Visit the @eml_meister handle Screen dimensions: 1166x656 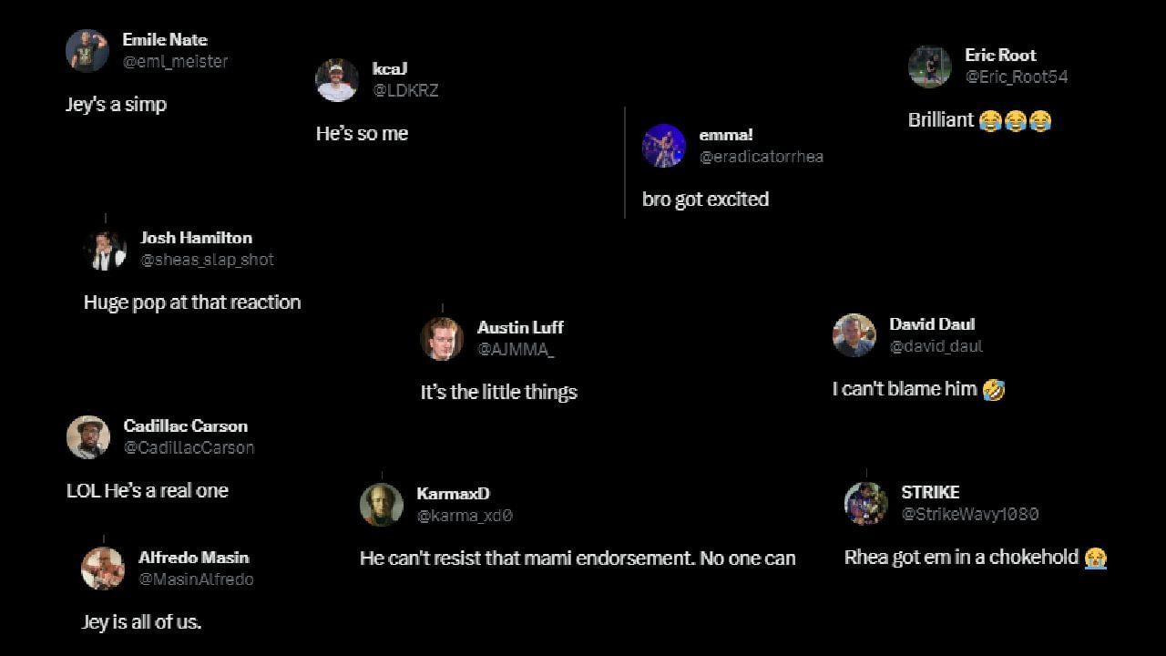click(175, 62)
